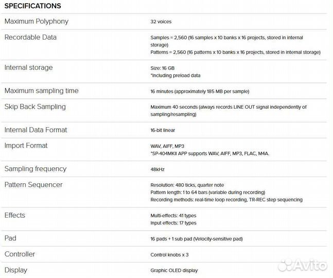The height and width of the screenshot is (278, 333).
Task: Select the Pattern Sequencer label
Action: pyautogui.click(x=33, y=185)
